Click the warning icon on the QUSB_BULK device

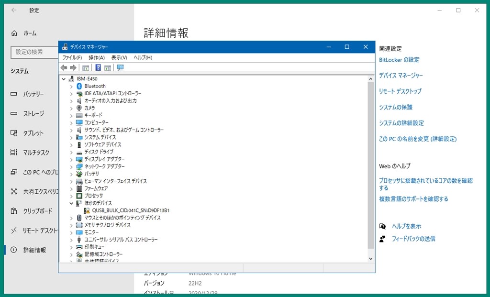pos(87,210)
